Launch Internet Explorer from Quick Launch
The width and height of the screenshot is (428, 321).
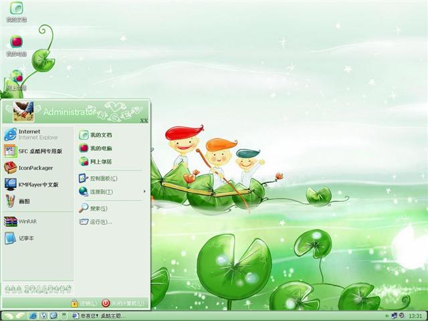pos(33,316)
